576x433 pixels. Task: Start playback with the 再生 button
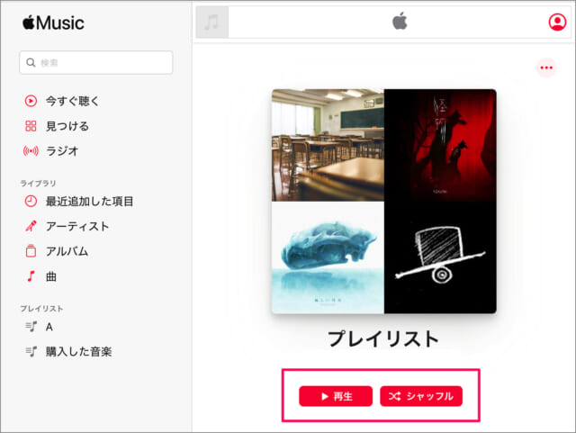336,396
